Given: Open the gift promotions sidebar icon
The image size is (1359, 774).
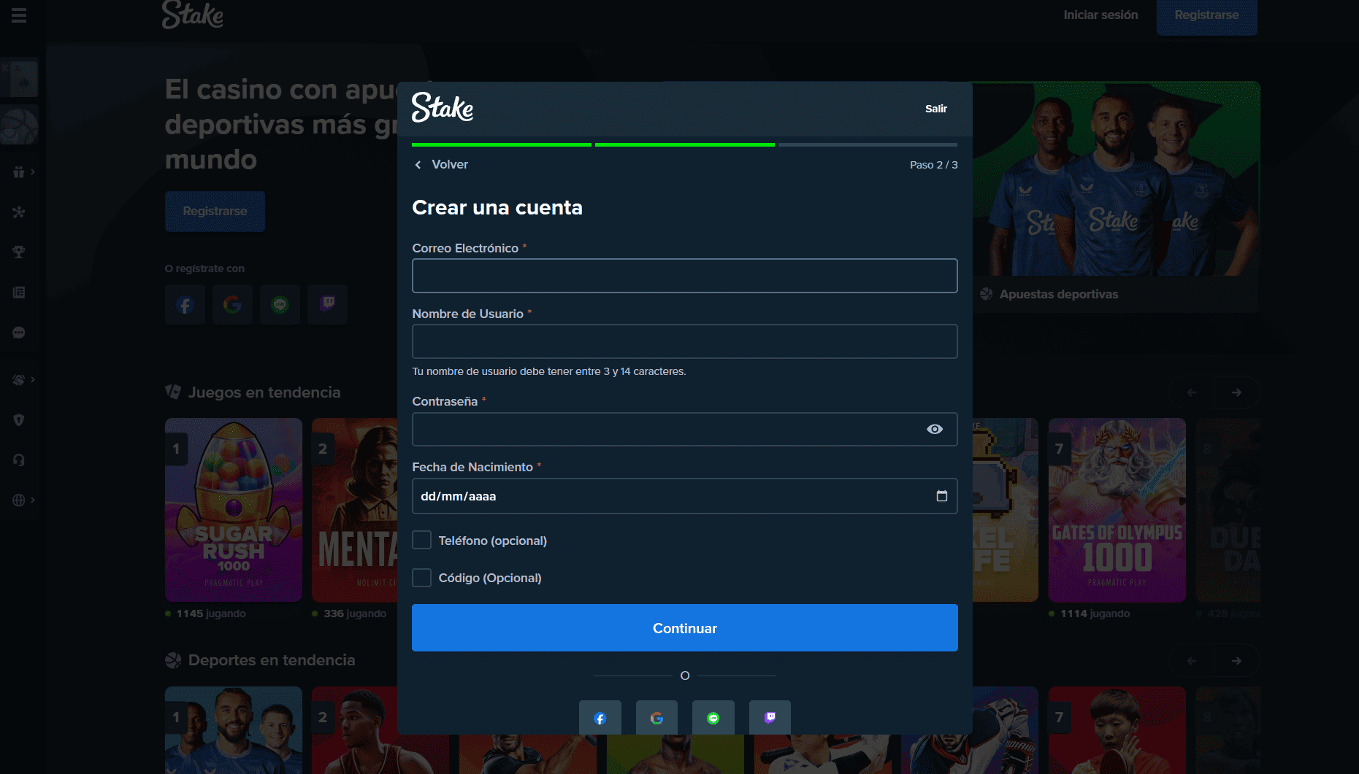Looking at the screenshot, I should (x=19, y=172).
